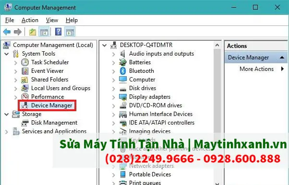Select the Print queues row
The height and width of the screenshot is (185, 289).
point(145,183)
